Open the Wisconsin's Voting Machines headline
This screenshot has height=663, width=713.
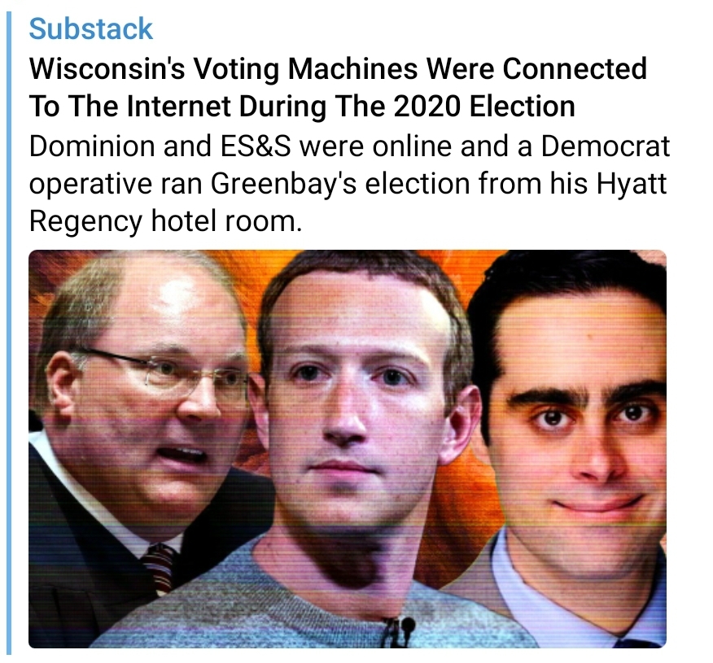(x=338, y=87)
